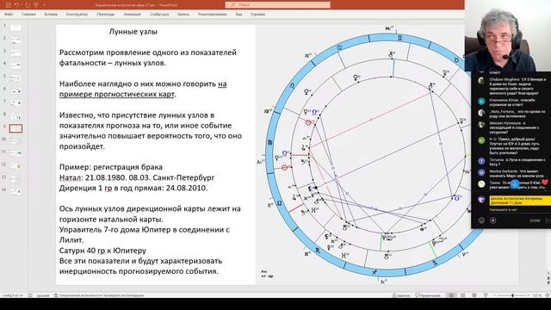Toggle the Примечания comments button in status bar
The width and height of the screenshot is (551, 310).
[428, 295]
